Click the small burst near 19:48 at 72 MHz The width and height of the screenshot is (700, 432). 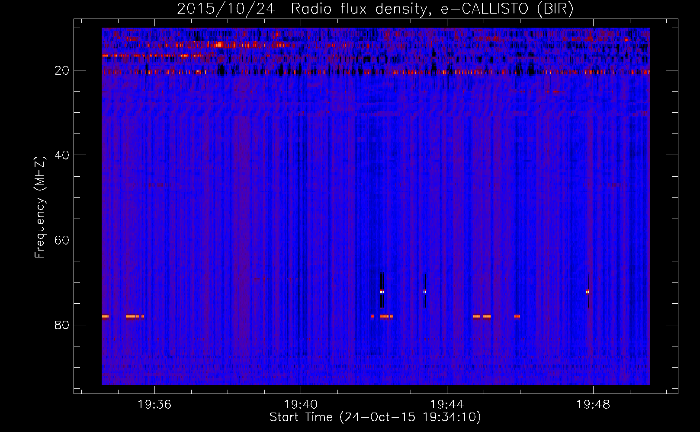tap(588, 292)
